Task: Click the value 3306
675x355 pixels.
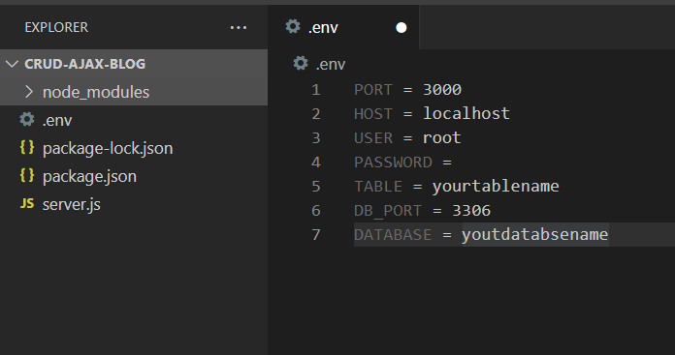Action: (x=471, y=210)
